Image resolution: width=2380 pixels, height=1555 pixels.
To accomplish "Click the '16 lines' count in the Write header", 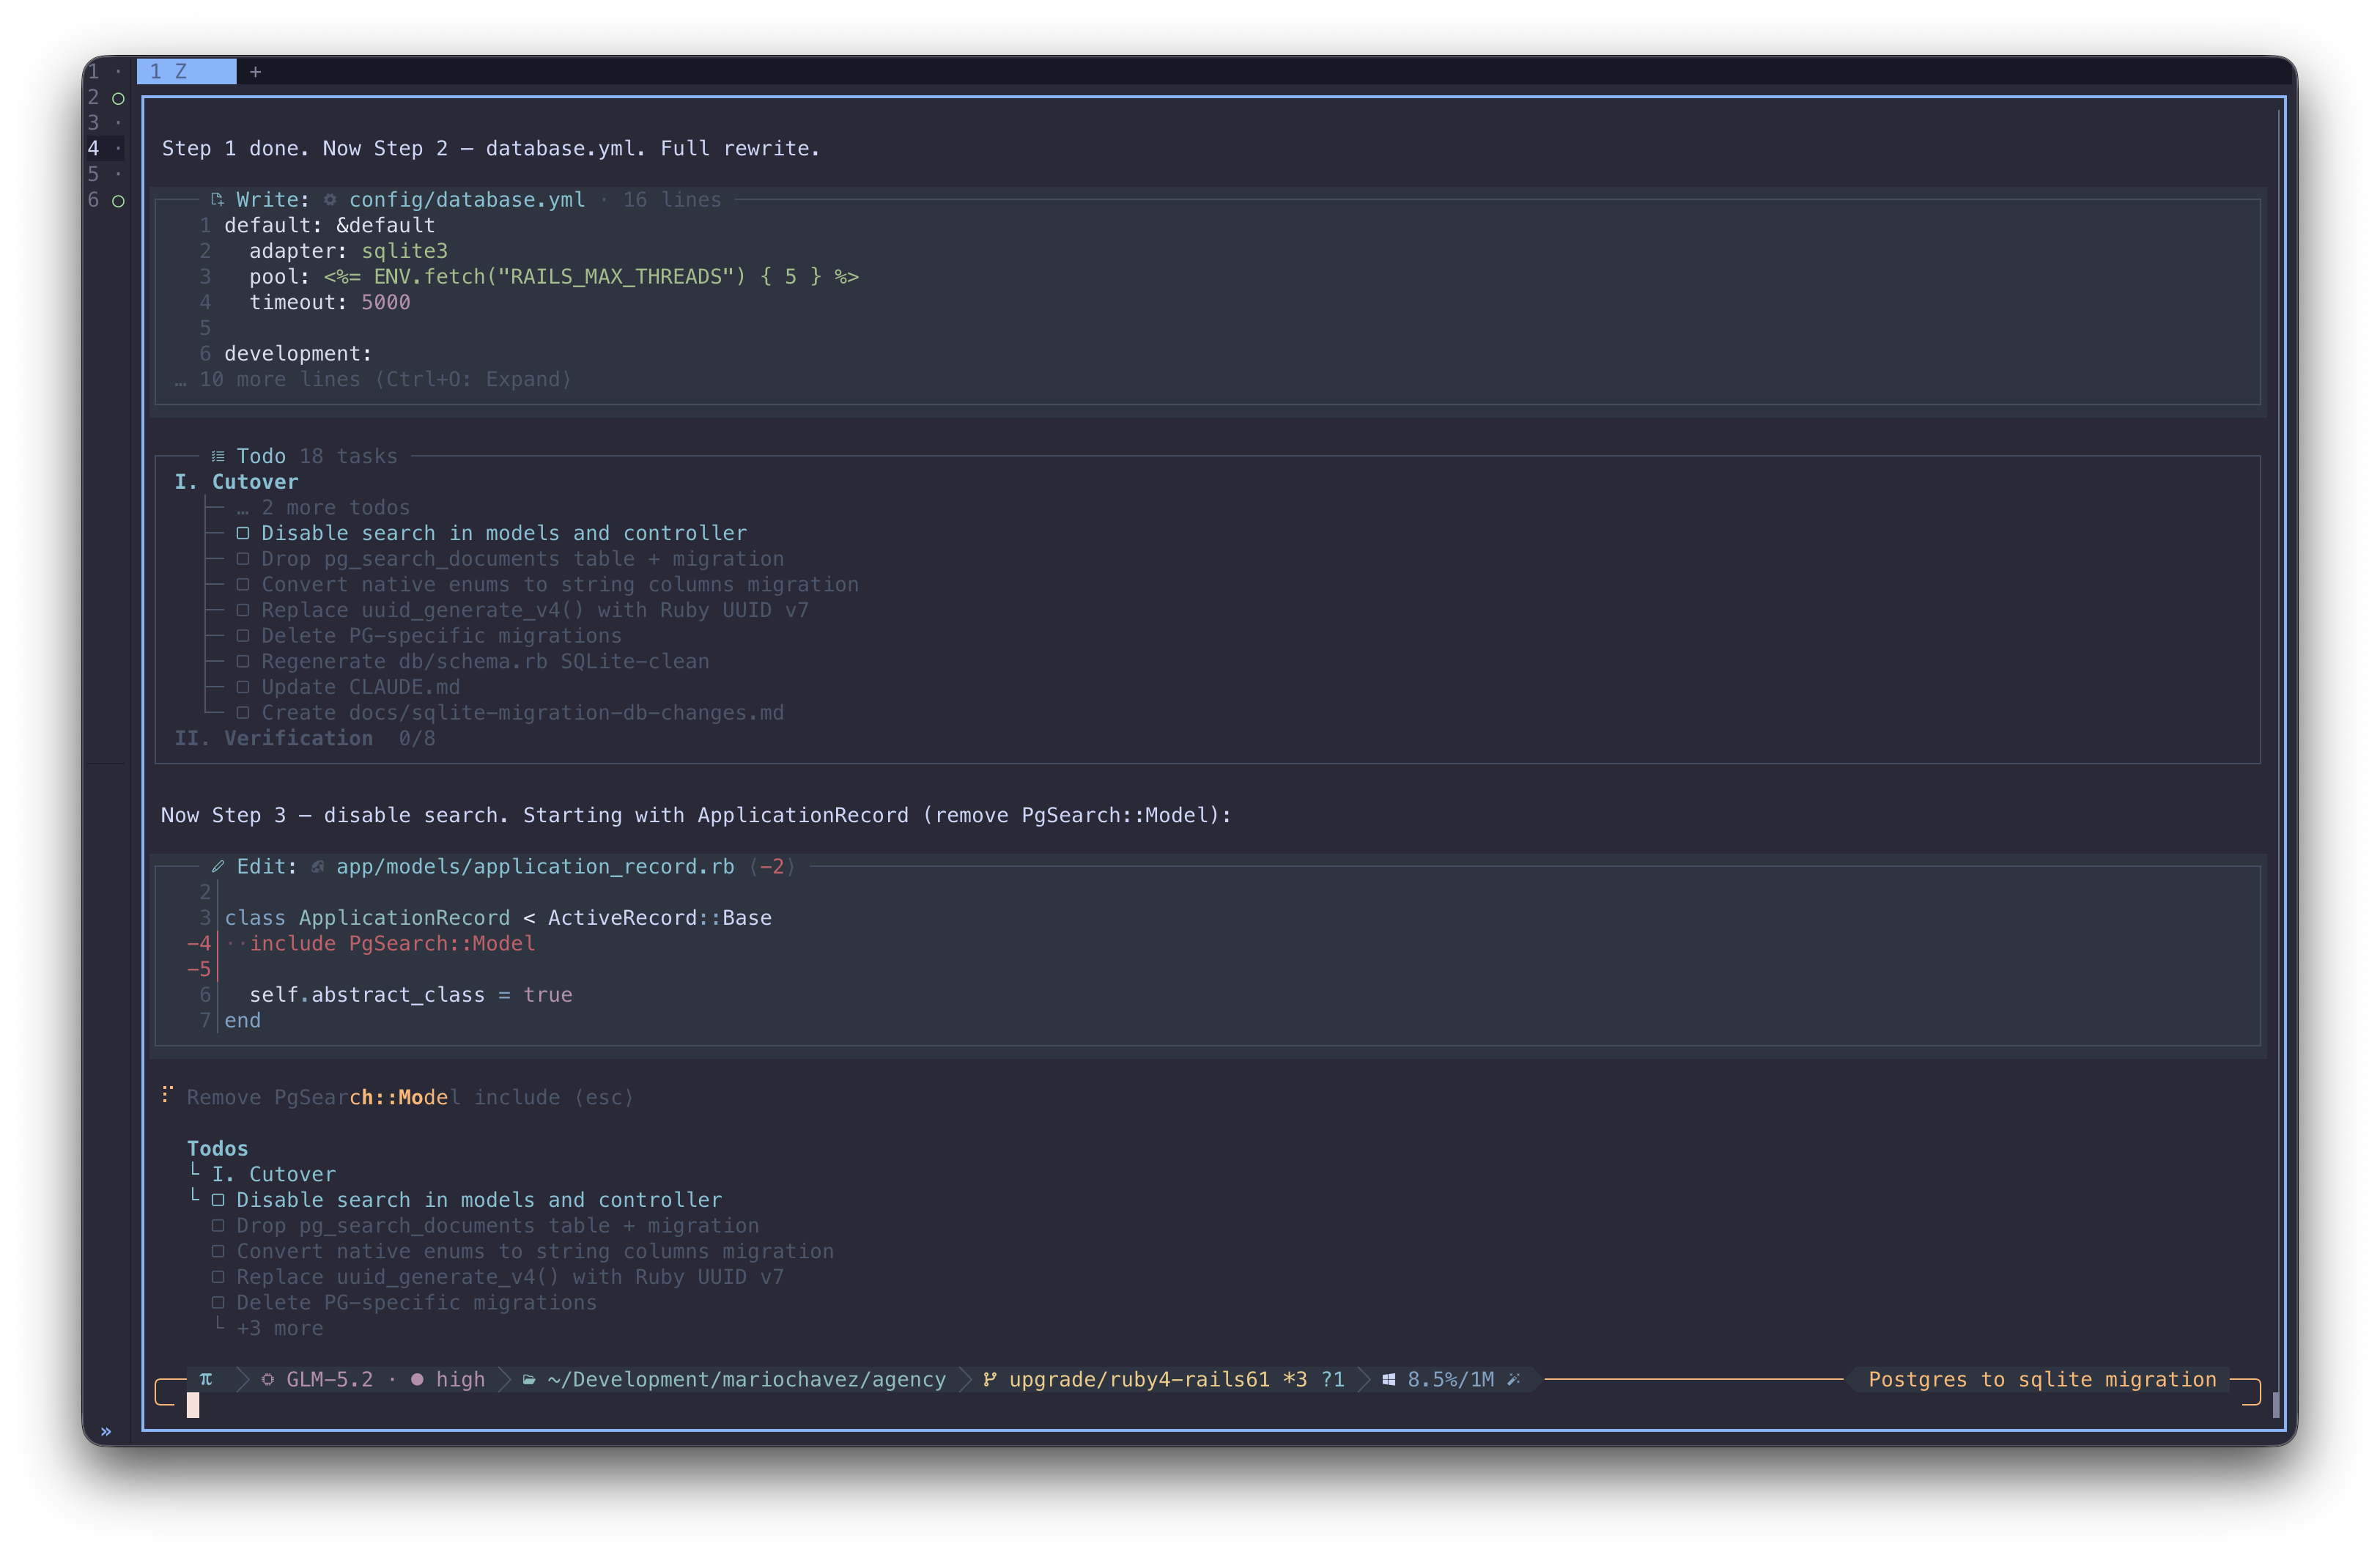I will (672, 199).
